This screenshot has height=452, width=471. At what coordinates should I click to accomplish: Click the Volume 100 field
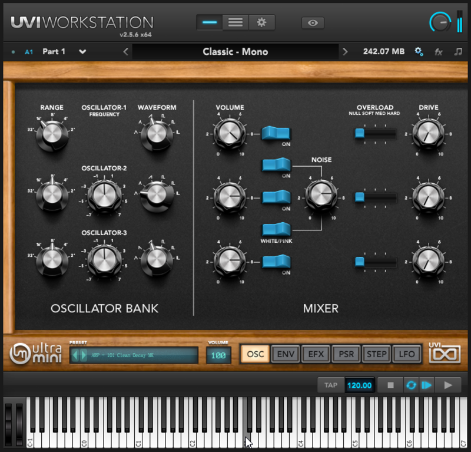click(x=218, y=355)
